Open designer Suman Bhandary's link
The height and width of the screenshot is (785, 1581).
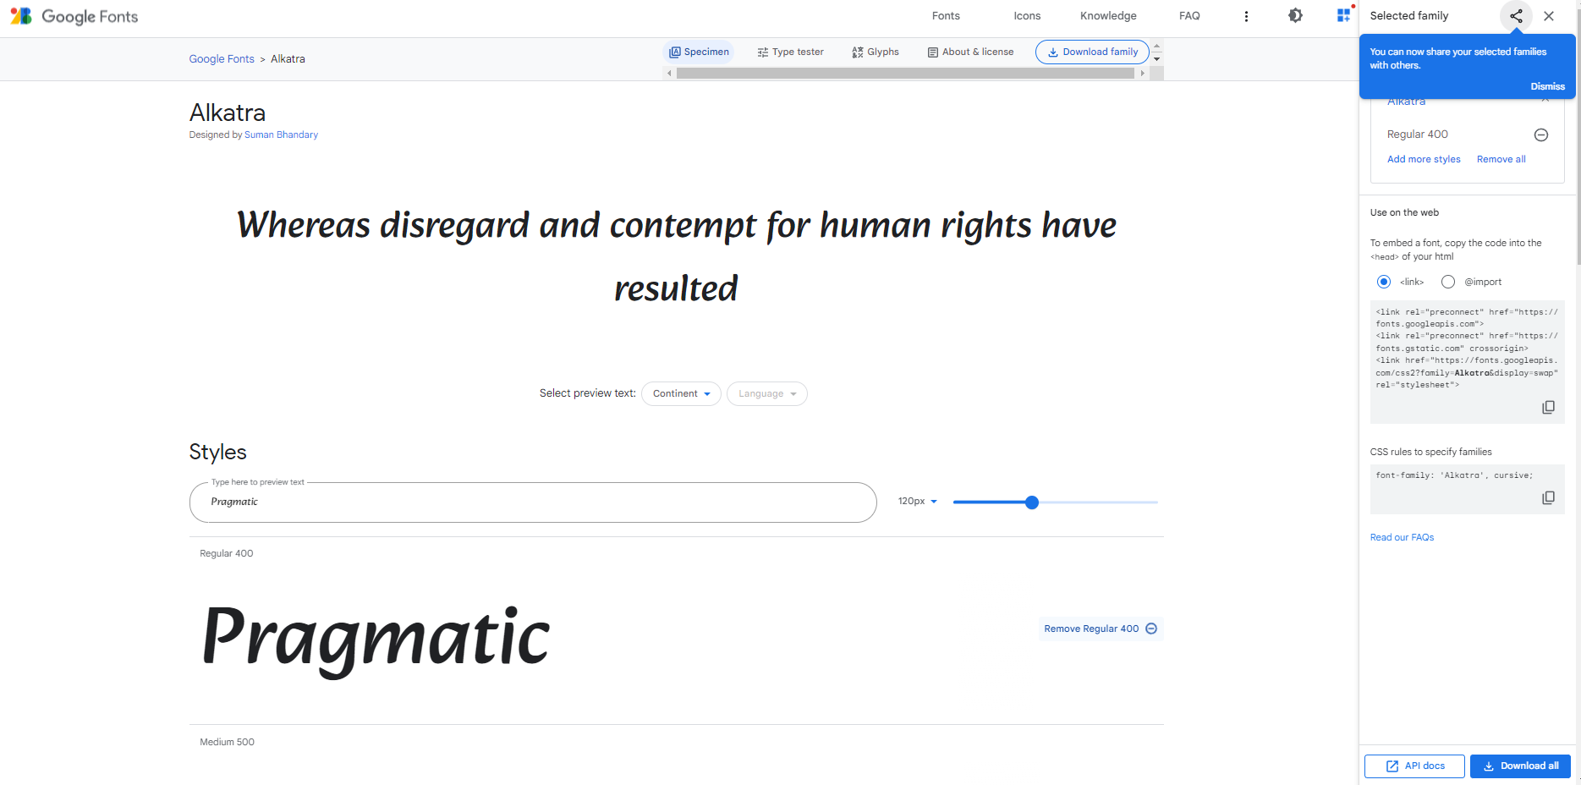[281, 134]
